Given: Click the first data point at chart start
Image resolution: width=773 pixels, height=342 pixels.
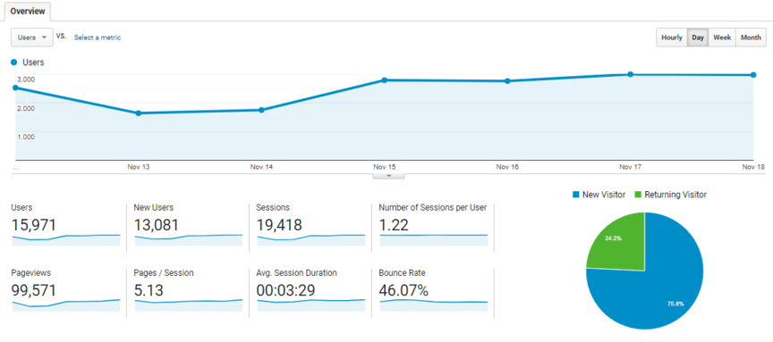Looking at the screenshot, I should click(15, 88).
